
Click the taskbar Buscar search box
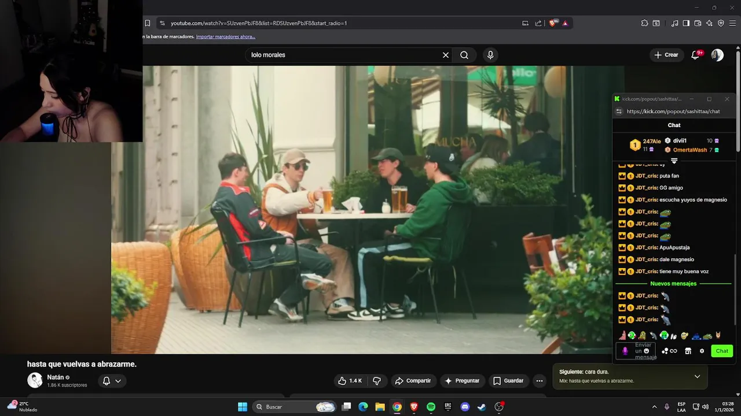[295, 407]
